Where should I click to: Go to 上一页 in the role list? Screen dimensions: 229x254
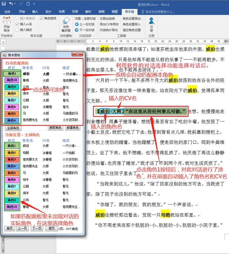point(22,228)
